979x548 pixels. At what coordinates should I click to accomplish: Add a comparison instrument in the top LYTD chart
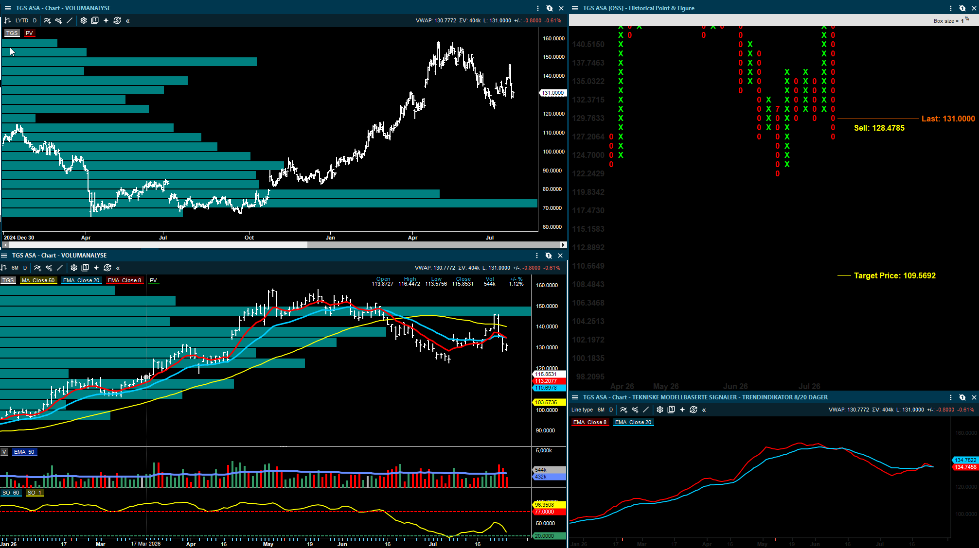[x=58, y=20]
